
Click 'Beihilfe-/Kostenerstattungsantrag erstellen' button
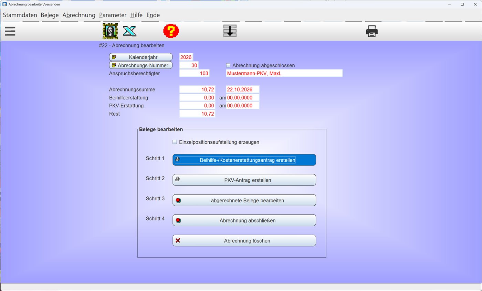tap(244, 160)
